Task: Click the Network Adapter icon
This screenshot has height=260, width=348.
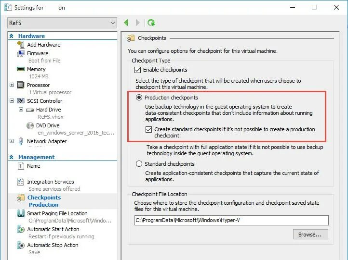Action: click(21, 141)
